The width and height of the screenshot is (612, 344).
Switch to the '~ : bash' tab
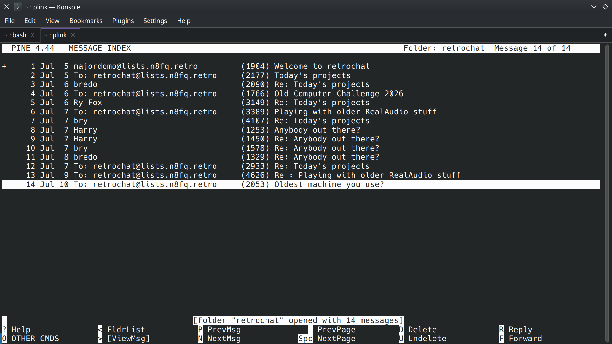20,35
